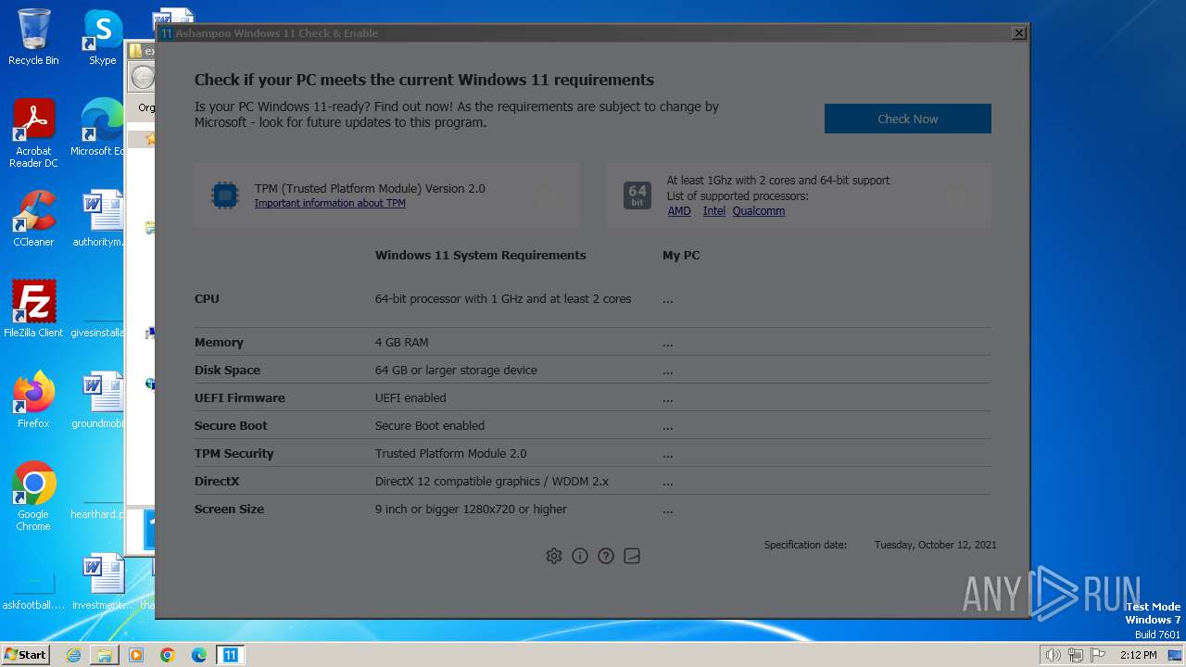The height and width of the screenshot is (667, 1186).
Task: Open the Windows Start menu
Action: click(x=26, y=655)
